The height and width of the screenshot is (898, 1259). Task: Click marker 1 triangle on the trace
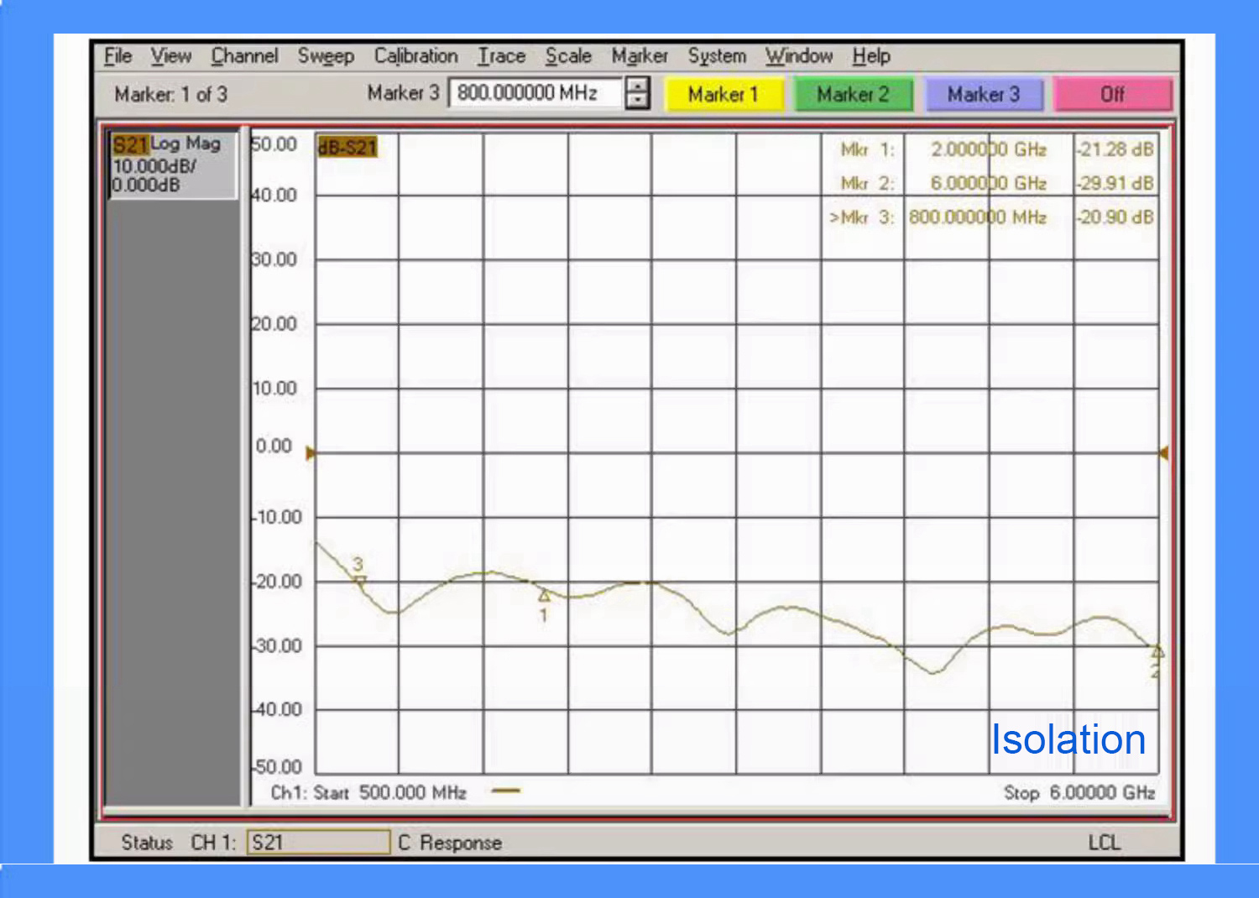click(x=544, y=596)
